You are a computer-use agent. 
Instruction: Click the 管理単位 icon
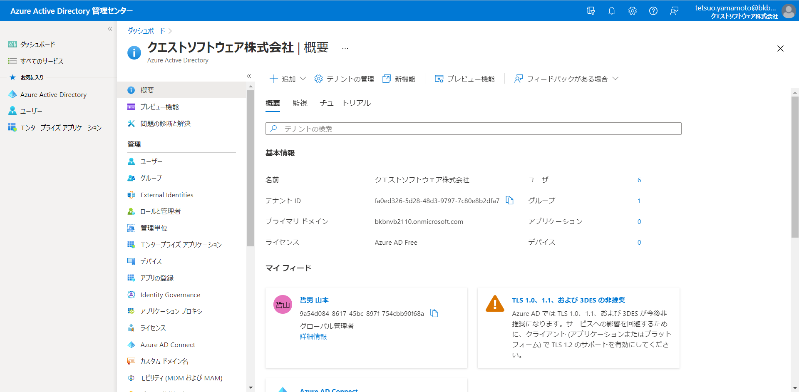point(131,228)
